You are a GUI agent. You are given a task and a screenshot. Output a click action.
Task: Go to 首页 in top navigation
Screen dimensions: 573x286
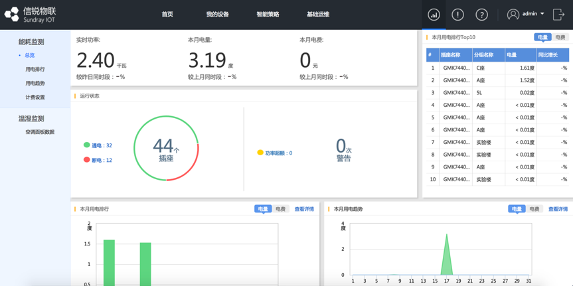click(167, 15)
